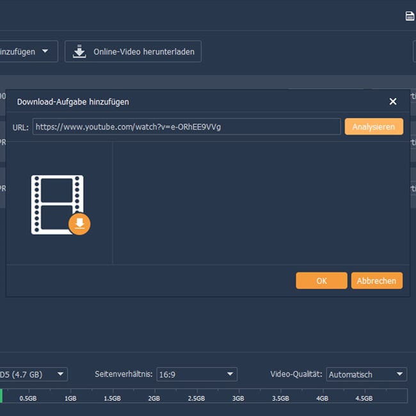Viewport: 416px width, 416px height.
Task: Click the empty video info panel in the dialog
Action: [261, 202]
